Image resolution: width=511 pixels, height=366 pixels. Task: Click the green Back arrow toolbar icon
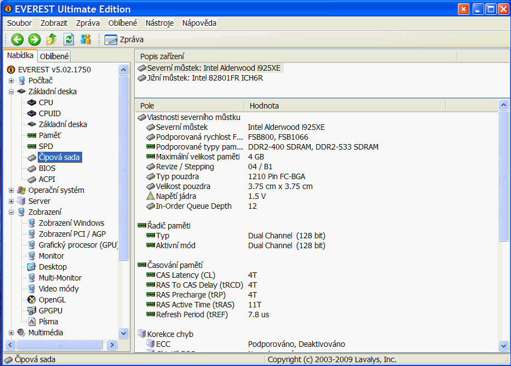[x=18, y=39]
